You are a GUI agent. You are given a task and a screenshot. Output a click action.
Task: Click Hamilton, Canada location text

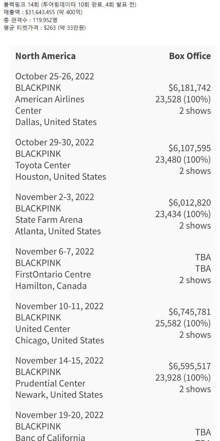[x=51, y=286]
